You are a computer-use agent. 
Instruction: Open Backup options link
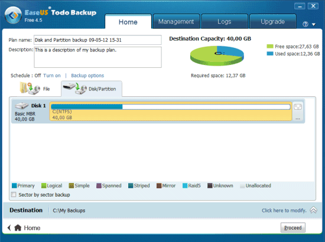pyautogui.click(x=87, y=76)
